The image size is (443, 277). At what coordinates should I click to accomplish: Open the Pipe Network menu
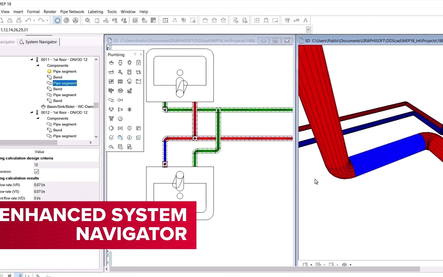(x=72, y=12)
